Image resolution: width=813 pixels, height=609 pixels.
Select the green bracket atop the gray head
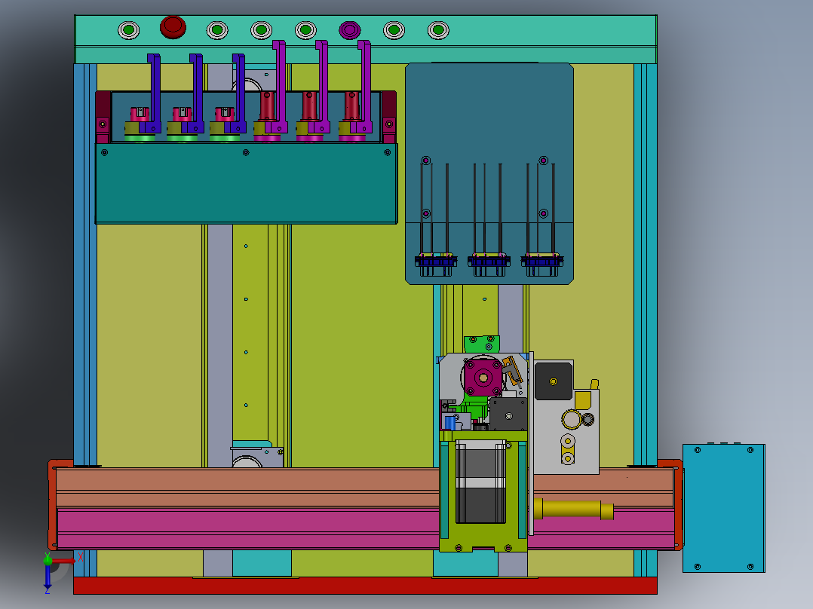point(482,344)
